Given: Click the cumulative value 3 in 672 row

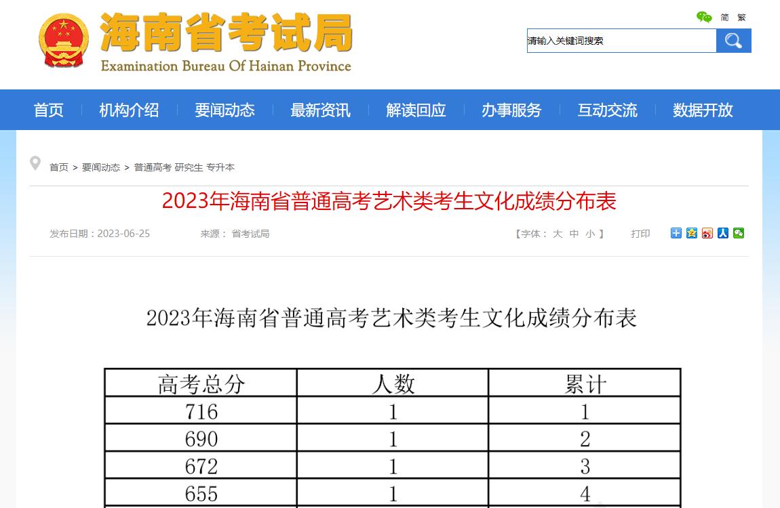Looking at the screenshot, I should coord(585,466).
